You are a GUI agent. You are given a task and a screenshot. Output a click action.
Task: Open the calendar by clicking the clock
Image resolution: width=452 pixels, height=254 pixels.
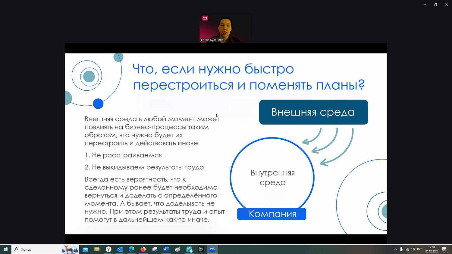[x=432, y=249]
